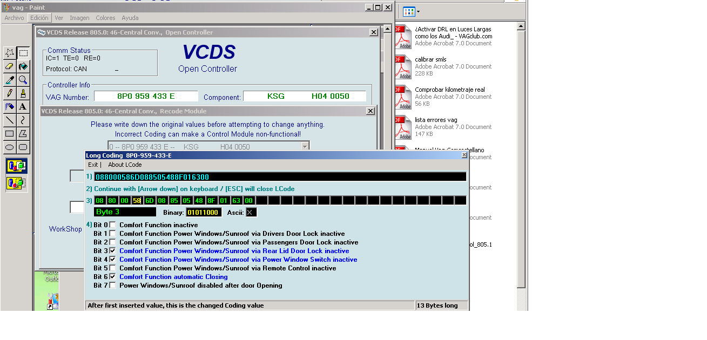The image size is (707, 340).
Task: Pick the Airbrush spray tool
Action: (x=10, y=107)
